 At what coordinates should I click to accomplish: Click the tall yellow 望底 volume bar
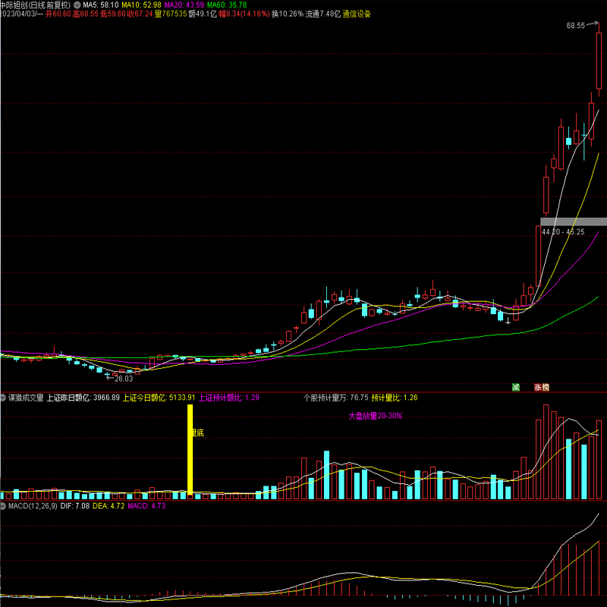click(x=190, y=451)
